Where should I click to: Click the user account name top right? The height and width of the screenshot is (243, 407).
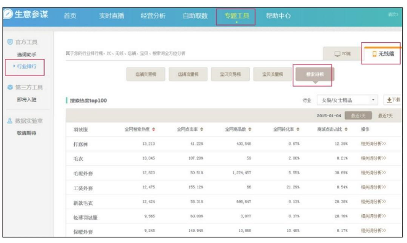click(x=393, y=14)
